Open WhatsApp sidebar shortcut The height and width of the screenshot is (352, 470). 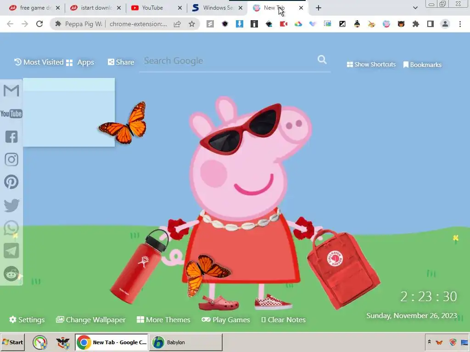click(11, 228)
